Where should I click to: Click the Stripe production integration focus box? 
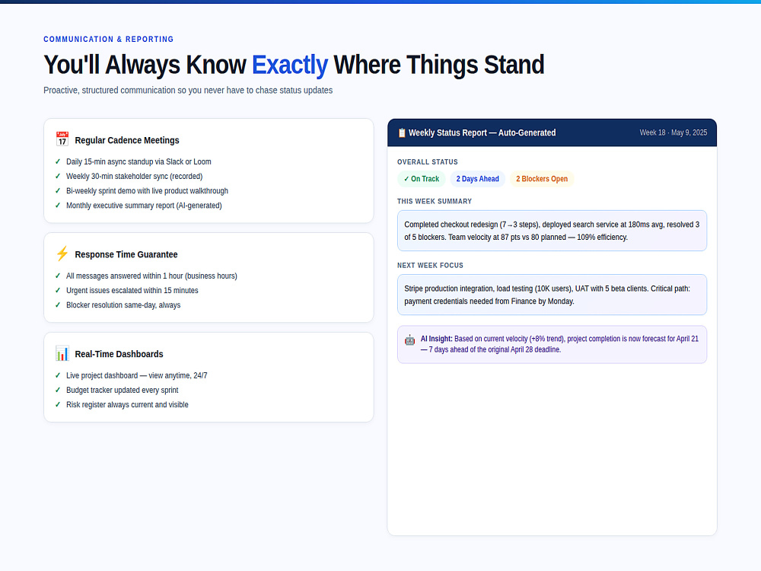pyautogui.click(x=552, y=295)
